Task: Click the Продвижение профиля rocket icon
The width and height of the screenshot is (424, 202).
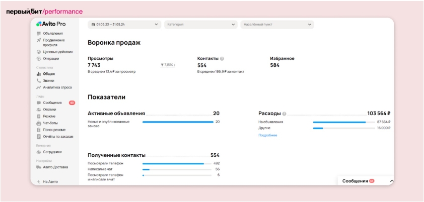Action: pyautogui.click(x=39, y=40)
